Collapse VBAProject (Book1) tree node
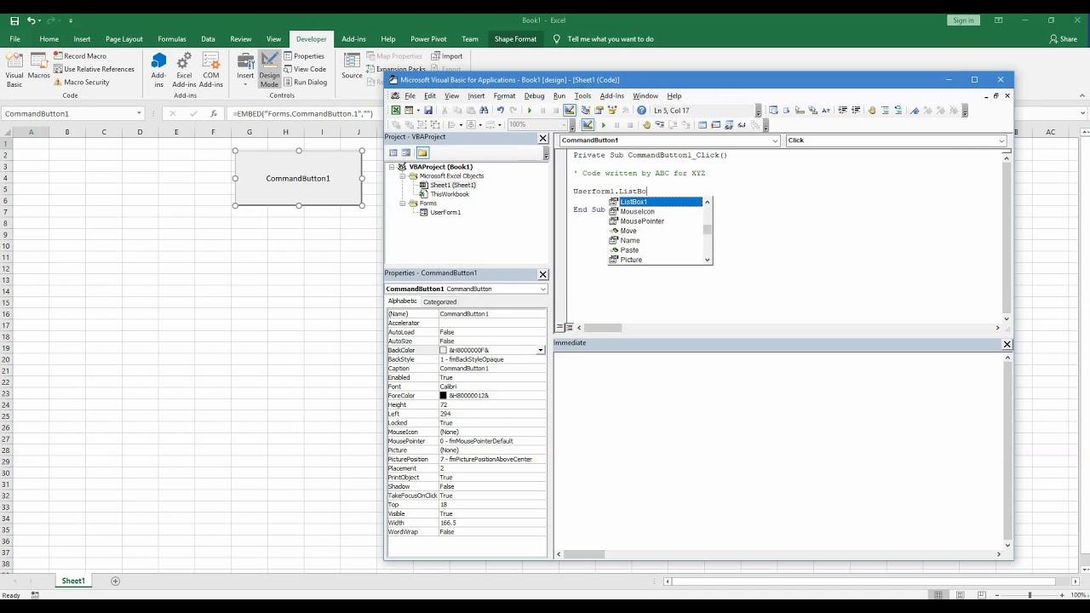 [x=393, y=167]
